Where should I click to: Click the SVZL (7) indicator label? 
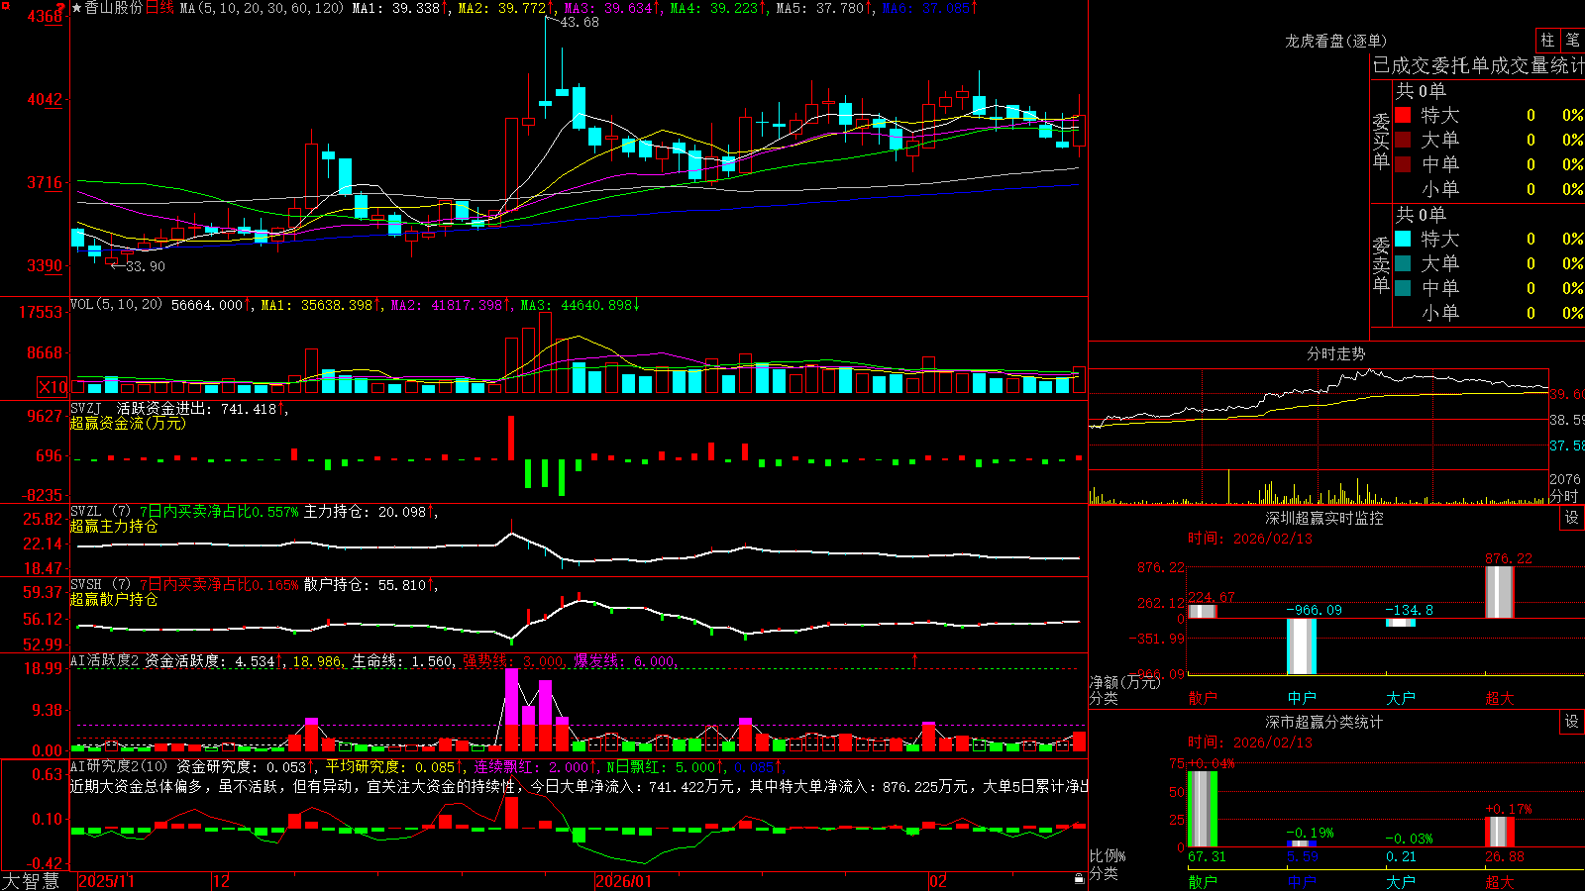pos(101,511)
